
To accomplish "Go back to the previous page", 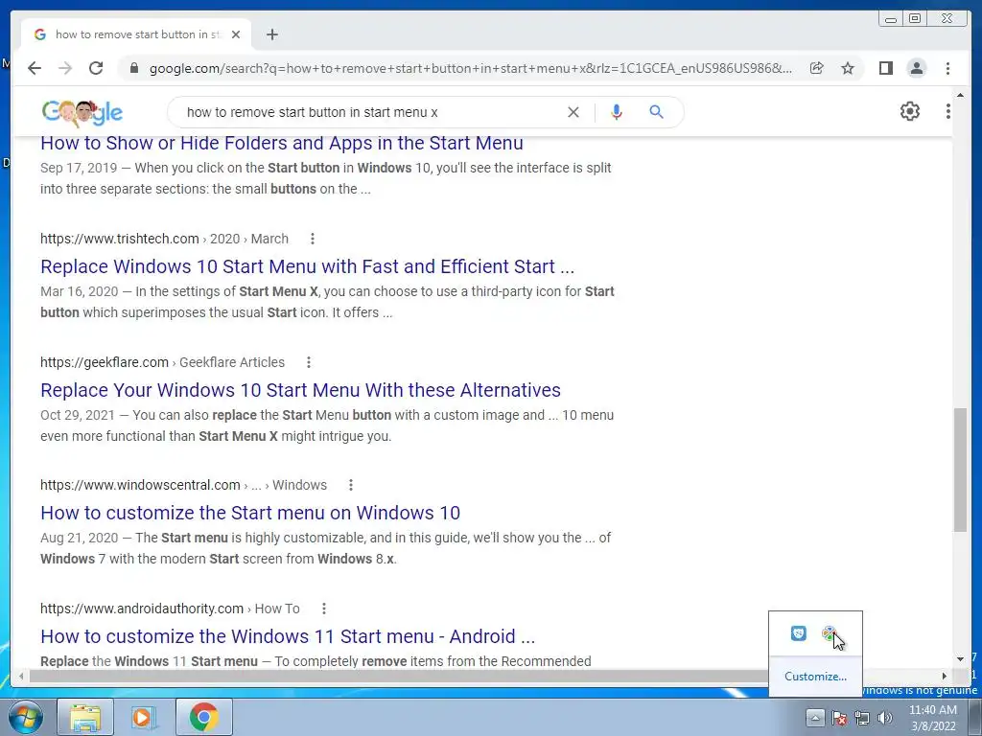I will (35, 68).
